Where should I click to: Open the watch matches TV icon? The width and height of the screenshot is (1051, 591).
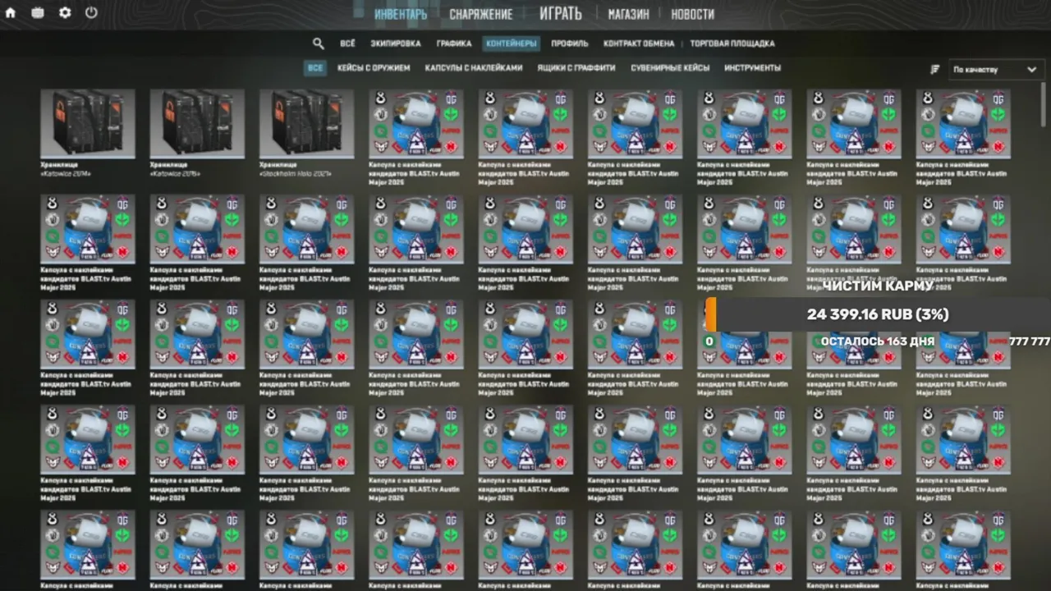point(38,13)
